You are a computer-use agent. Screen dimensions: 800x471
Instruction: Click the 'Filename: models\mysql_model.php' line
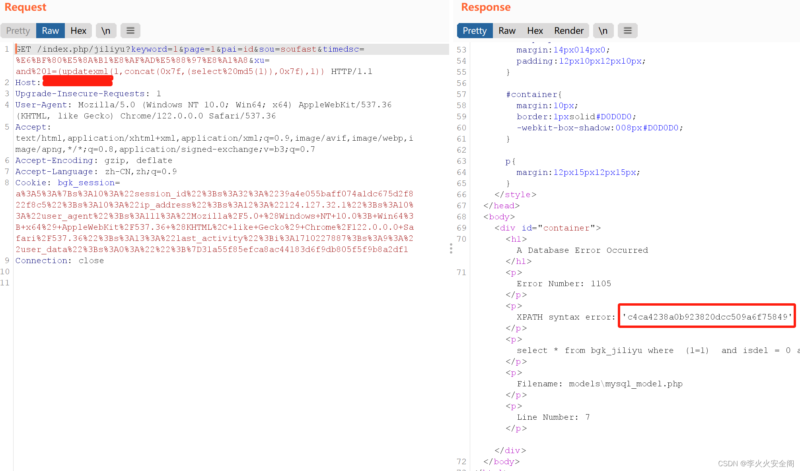[600, 384]
